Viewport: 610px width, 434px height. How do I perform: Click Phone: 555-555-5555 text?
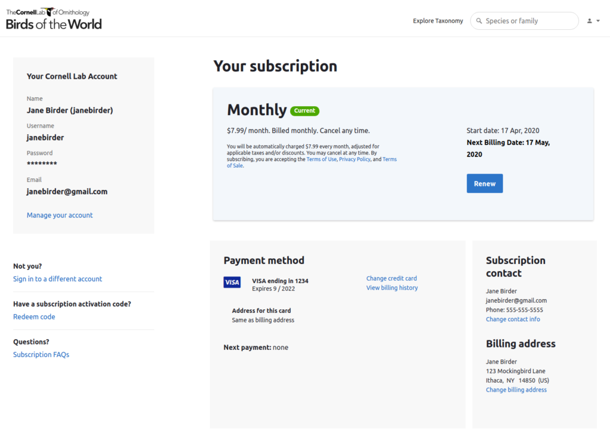[514, 310]
